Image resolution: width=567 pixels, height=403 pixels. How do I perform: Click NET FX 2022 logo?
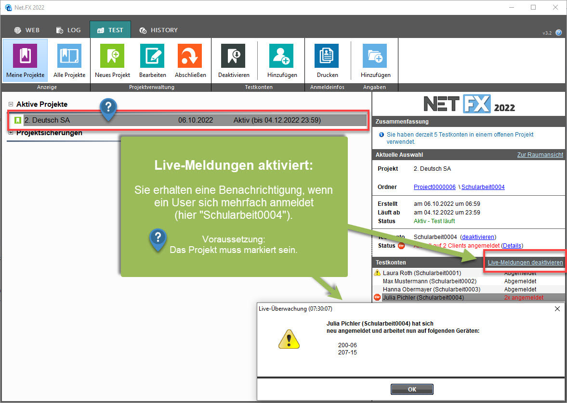pos(469,104)
